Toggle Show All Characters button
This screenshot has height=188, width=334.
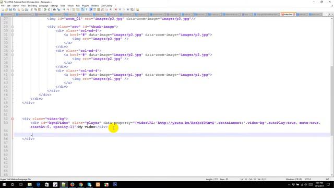pos(87,9)
